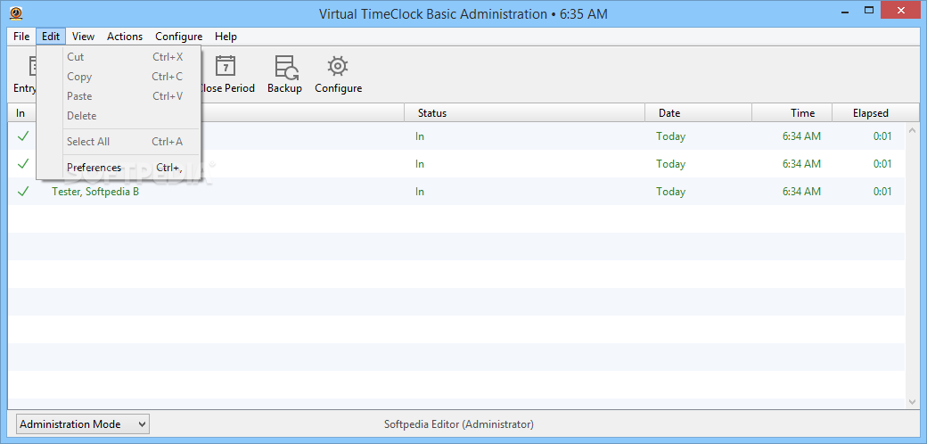Screen dimensions: 927x444
Task: Click the second row's green In check mark
Action: [23, 163]
